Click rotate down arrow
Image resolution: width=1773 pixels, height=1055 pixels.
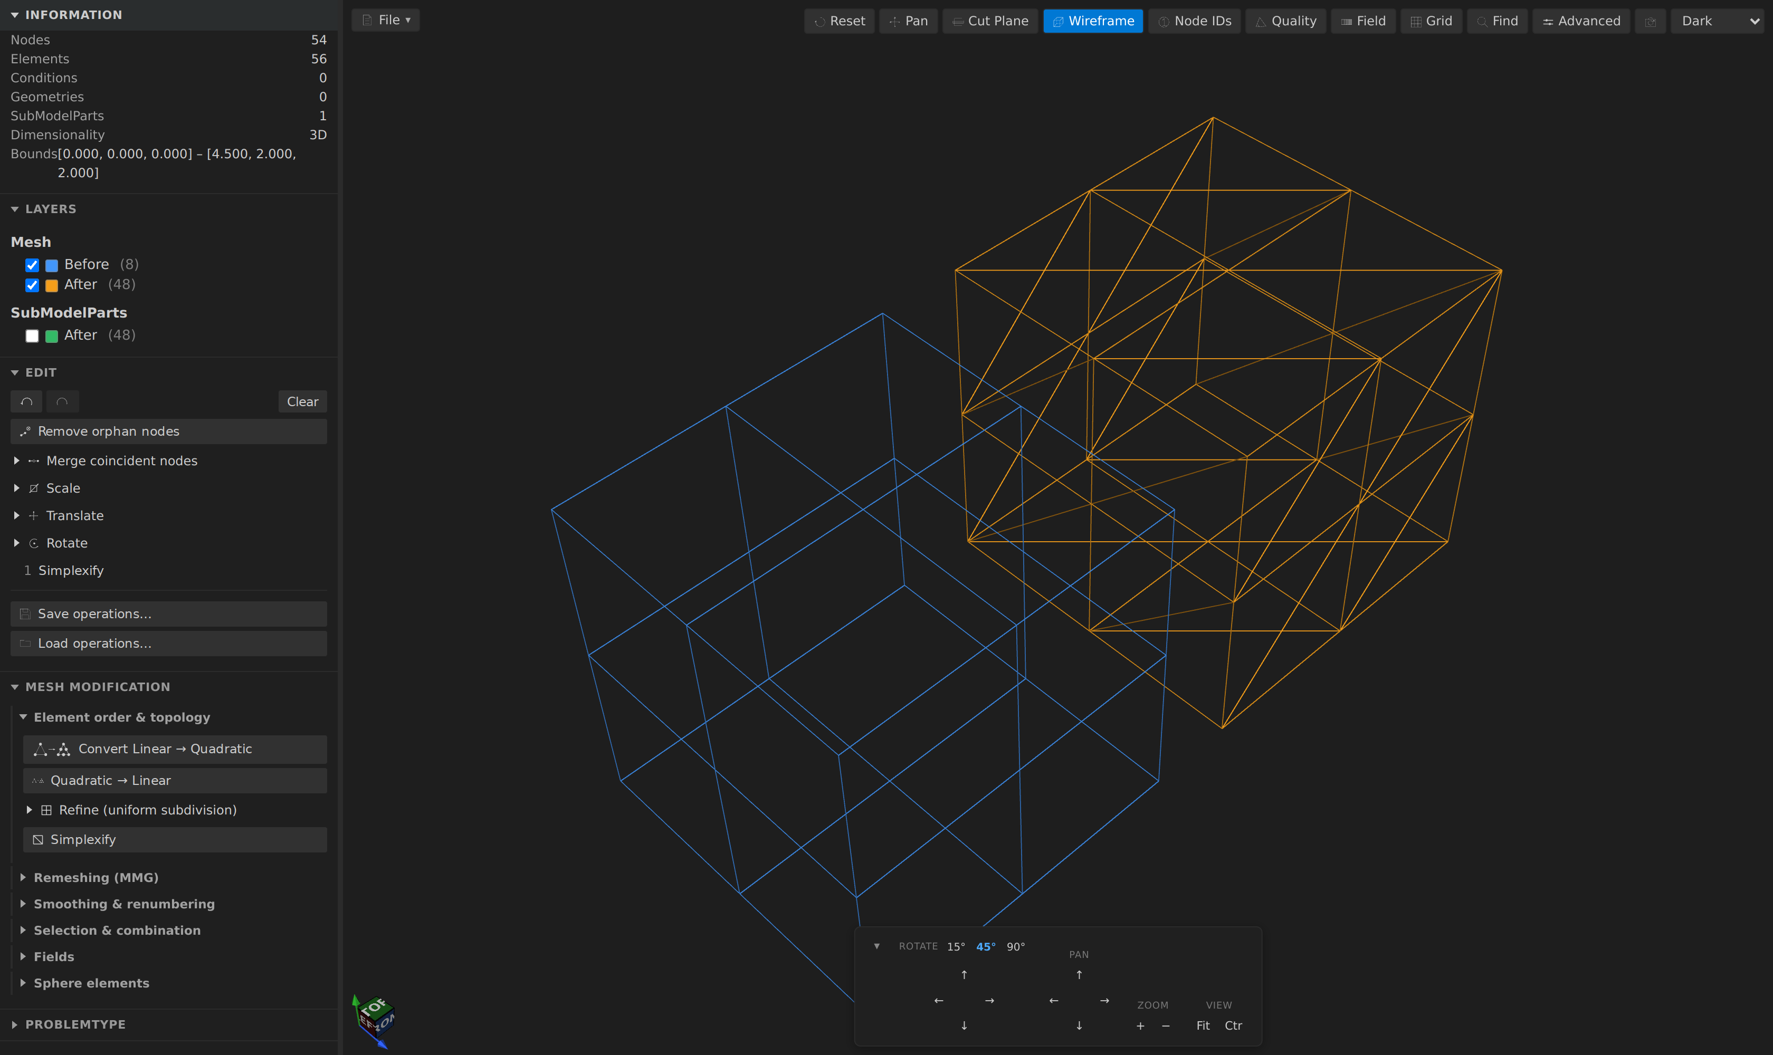tap(965, 1025)
